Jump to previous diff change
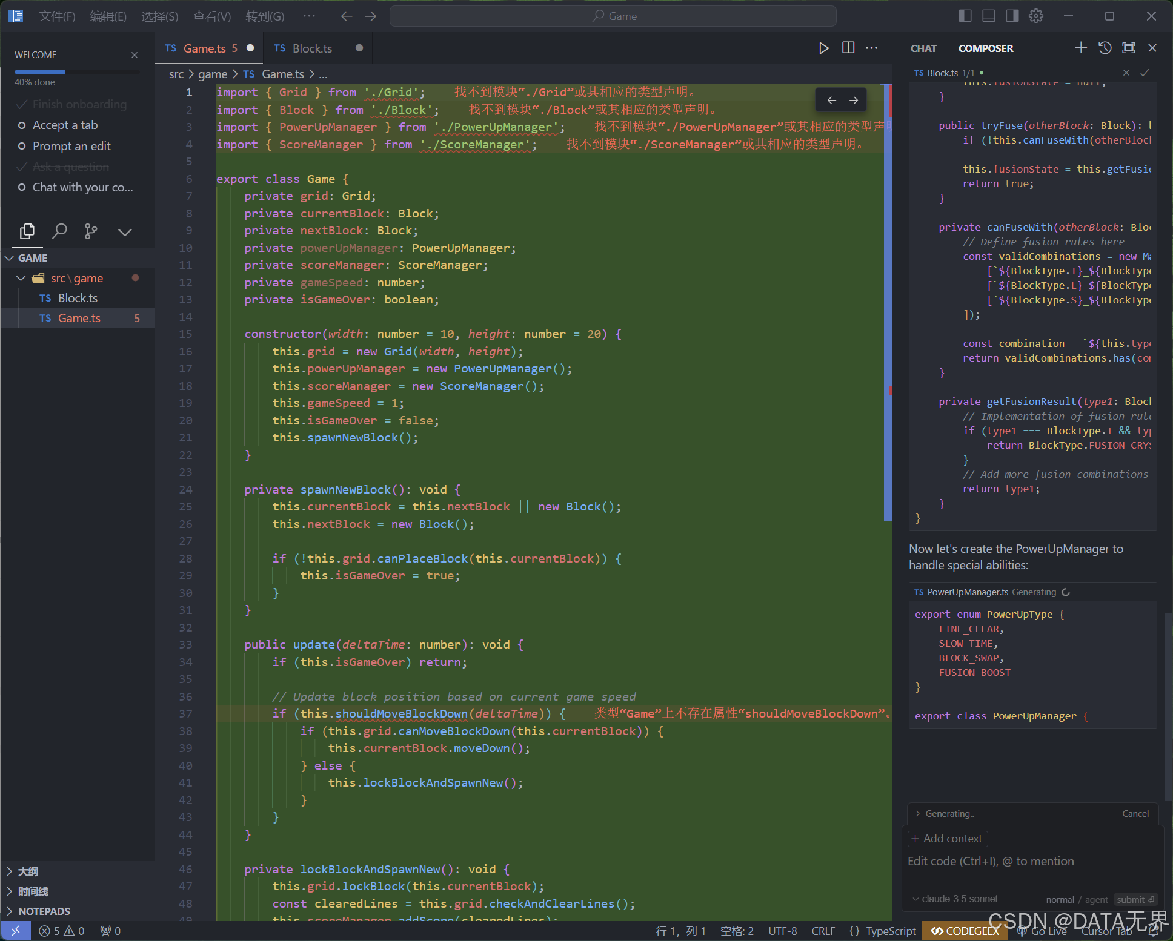The height and width of the screenshot is (941, 1173). [x=832, y=100]
